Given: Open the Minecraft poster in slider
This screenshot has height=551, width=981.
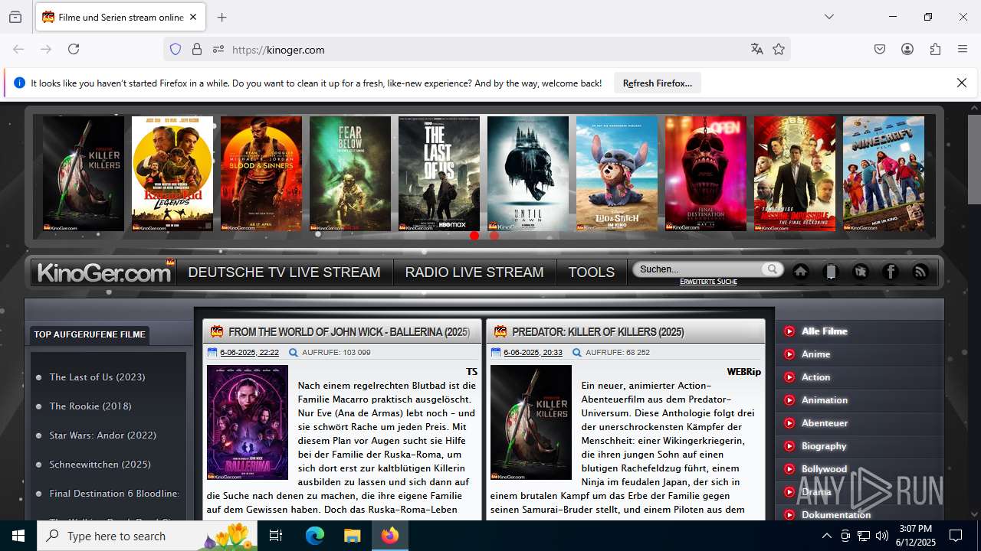Looking at the screenshot, I should [884, 174].
